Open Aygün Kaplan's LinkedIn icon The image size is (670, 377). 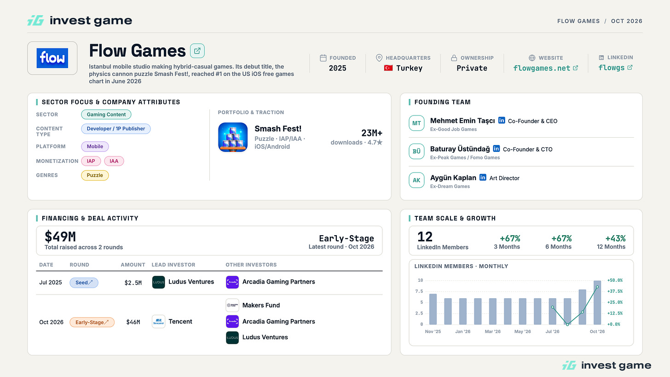(483, 177)
